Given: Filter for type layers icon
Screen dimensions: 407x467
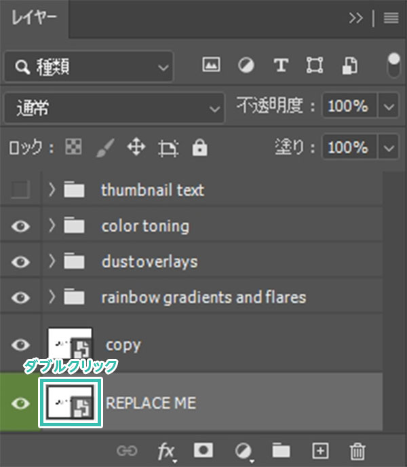Looking at the screenshot, I should coord(281,65).
